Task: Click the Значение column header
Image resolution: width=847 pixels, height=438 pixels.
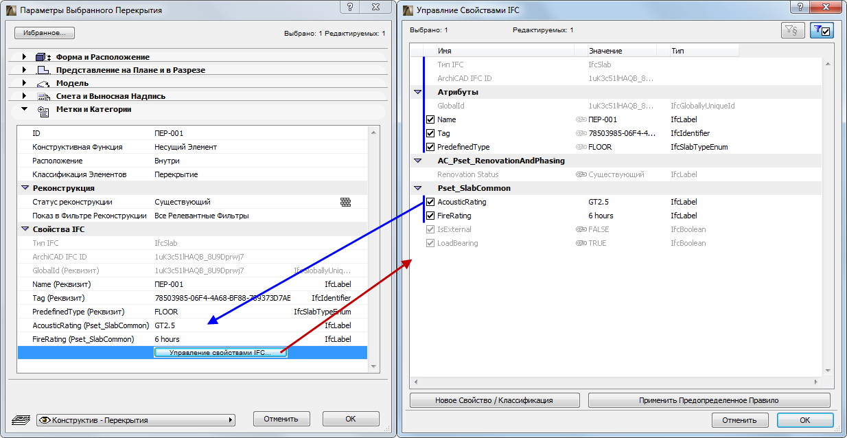Action: click(622, 51)
